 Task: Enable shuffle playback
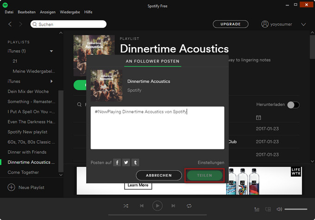coord(126,206)
